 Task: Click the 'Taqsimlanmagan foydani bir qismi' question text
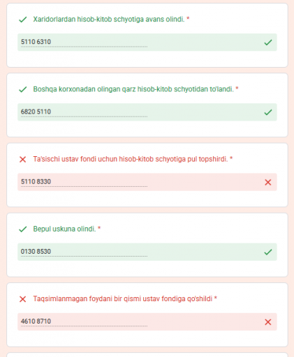coord(123,298)
